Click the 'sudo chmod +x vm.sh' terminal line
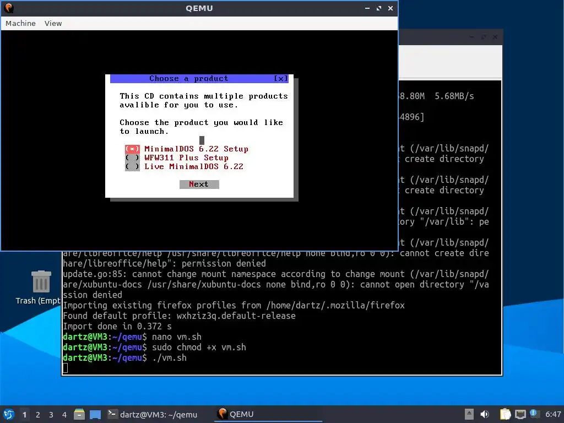Image resolution: width=564 pixels, height=423 pixels. coord(154,348)
